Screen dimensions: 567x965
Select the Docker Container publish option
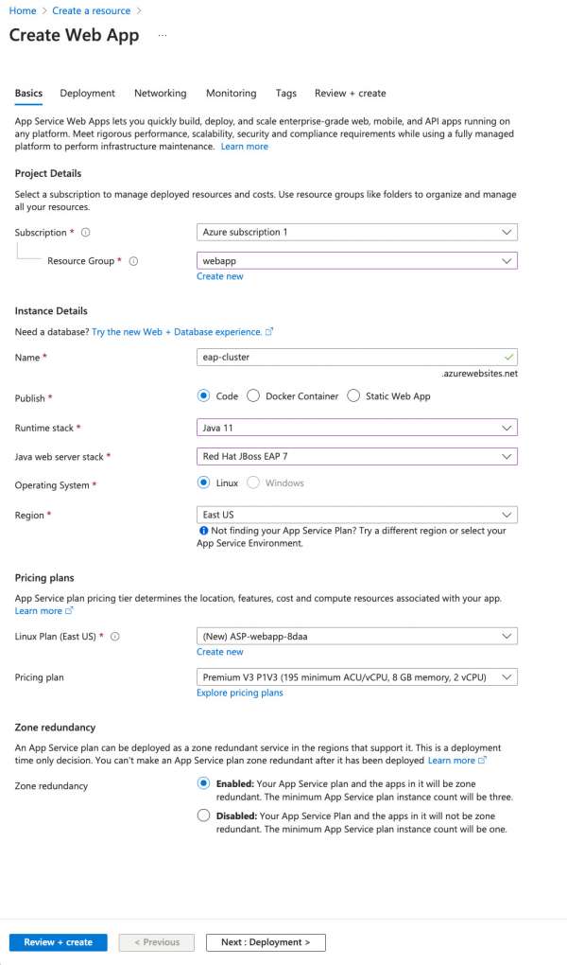pos(253,396)
